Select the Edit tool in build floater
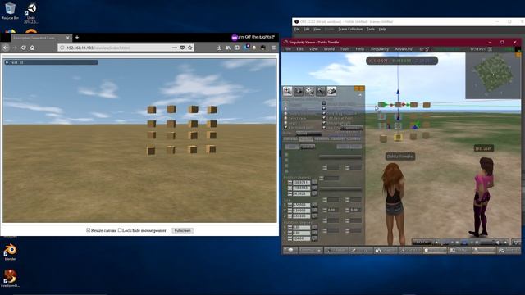Viewport: 525px width, 295px height. pos(309,91)
